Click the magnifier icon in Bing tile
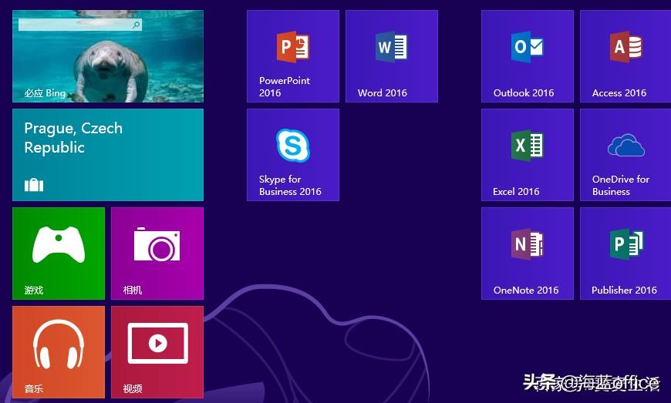Image resolution: width=671 pixels, height=403 pixels. (x=136, y=25)
